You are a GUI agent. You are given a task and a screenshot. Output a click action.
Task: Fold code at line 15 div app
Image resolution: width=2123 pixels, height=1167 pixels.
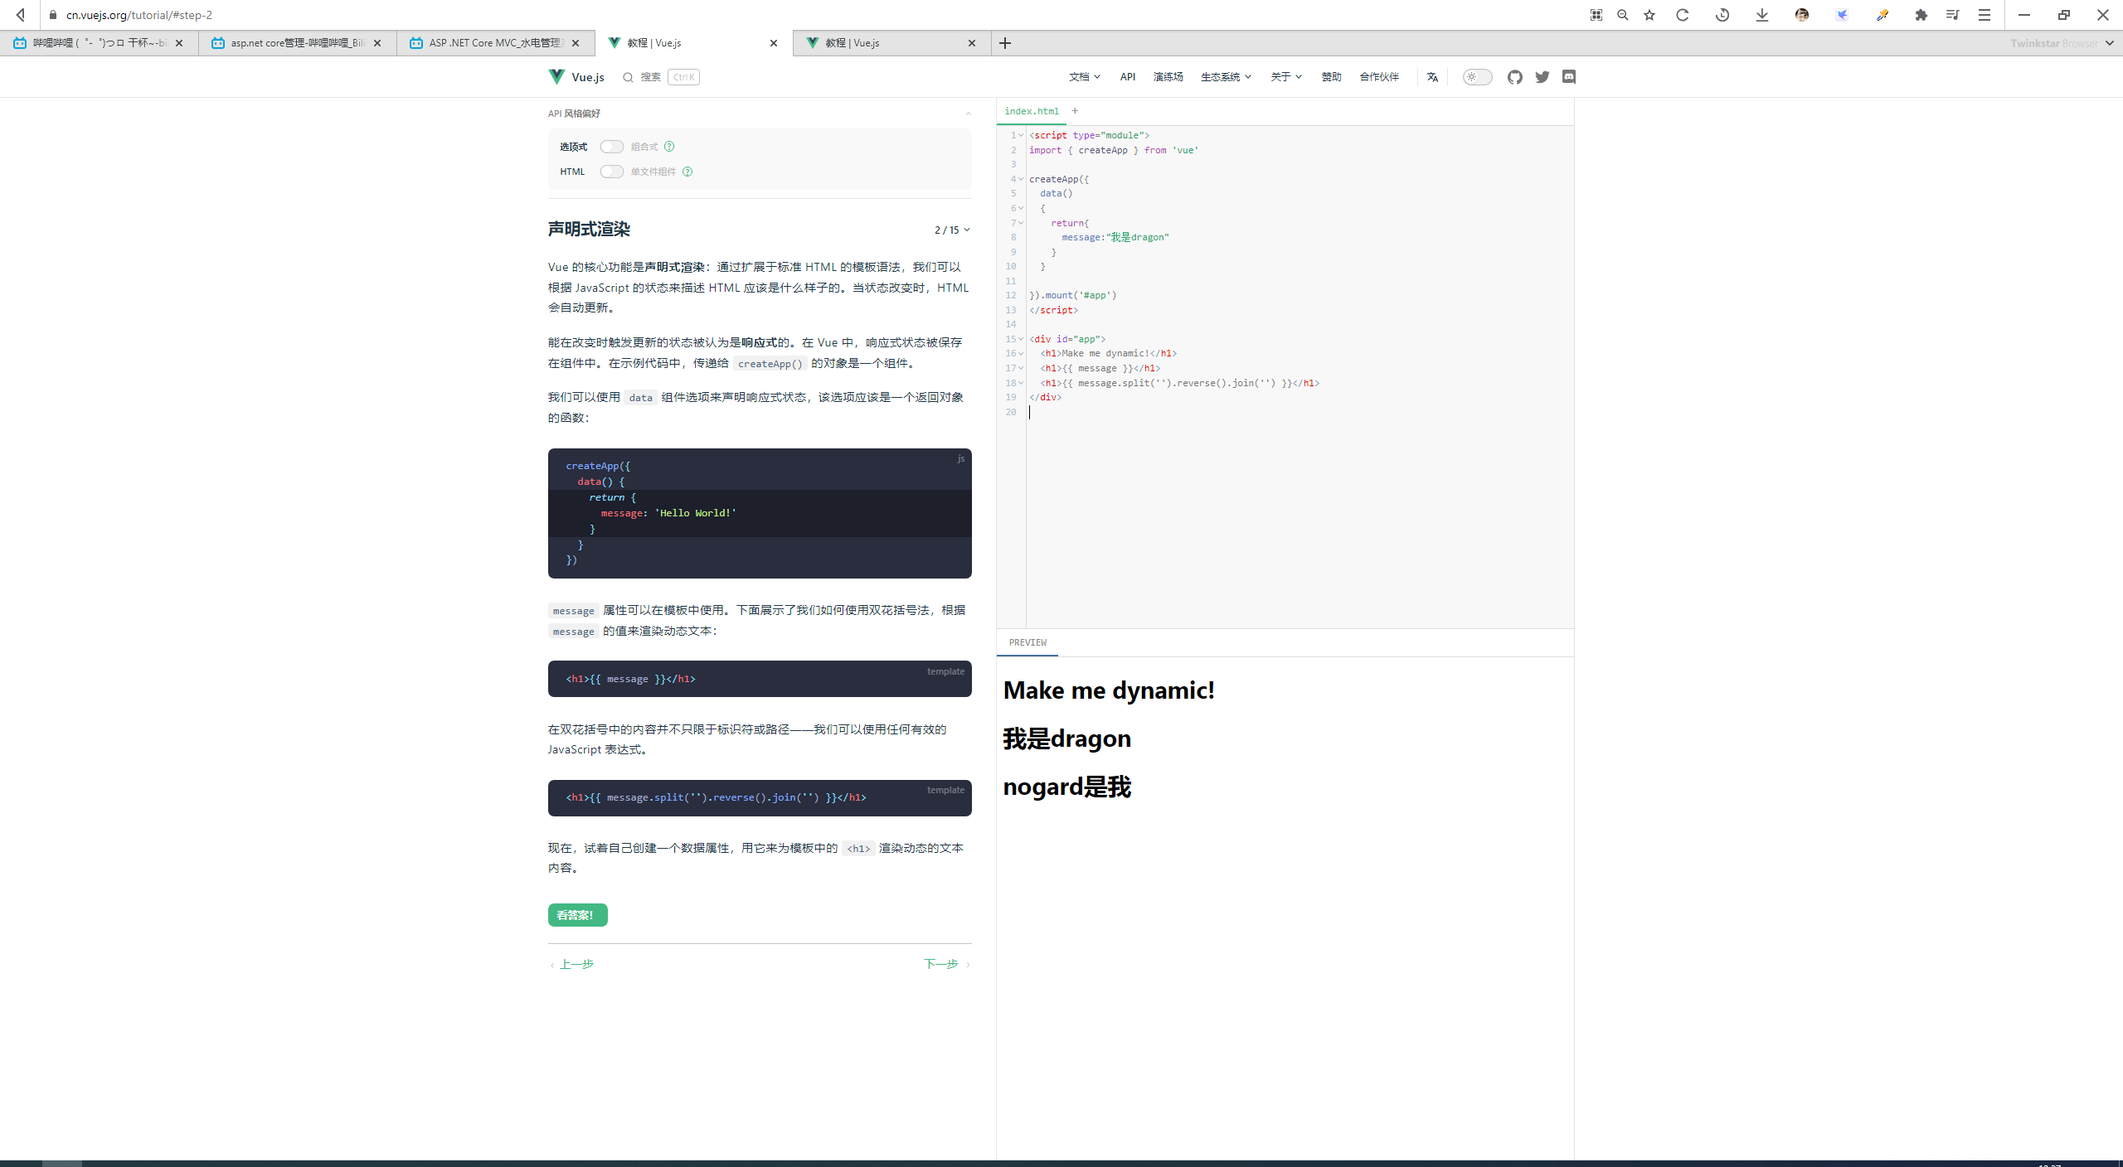(1021, 339)
